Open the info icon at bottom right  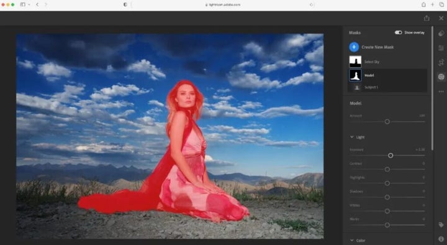pos(441,239)
